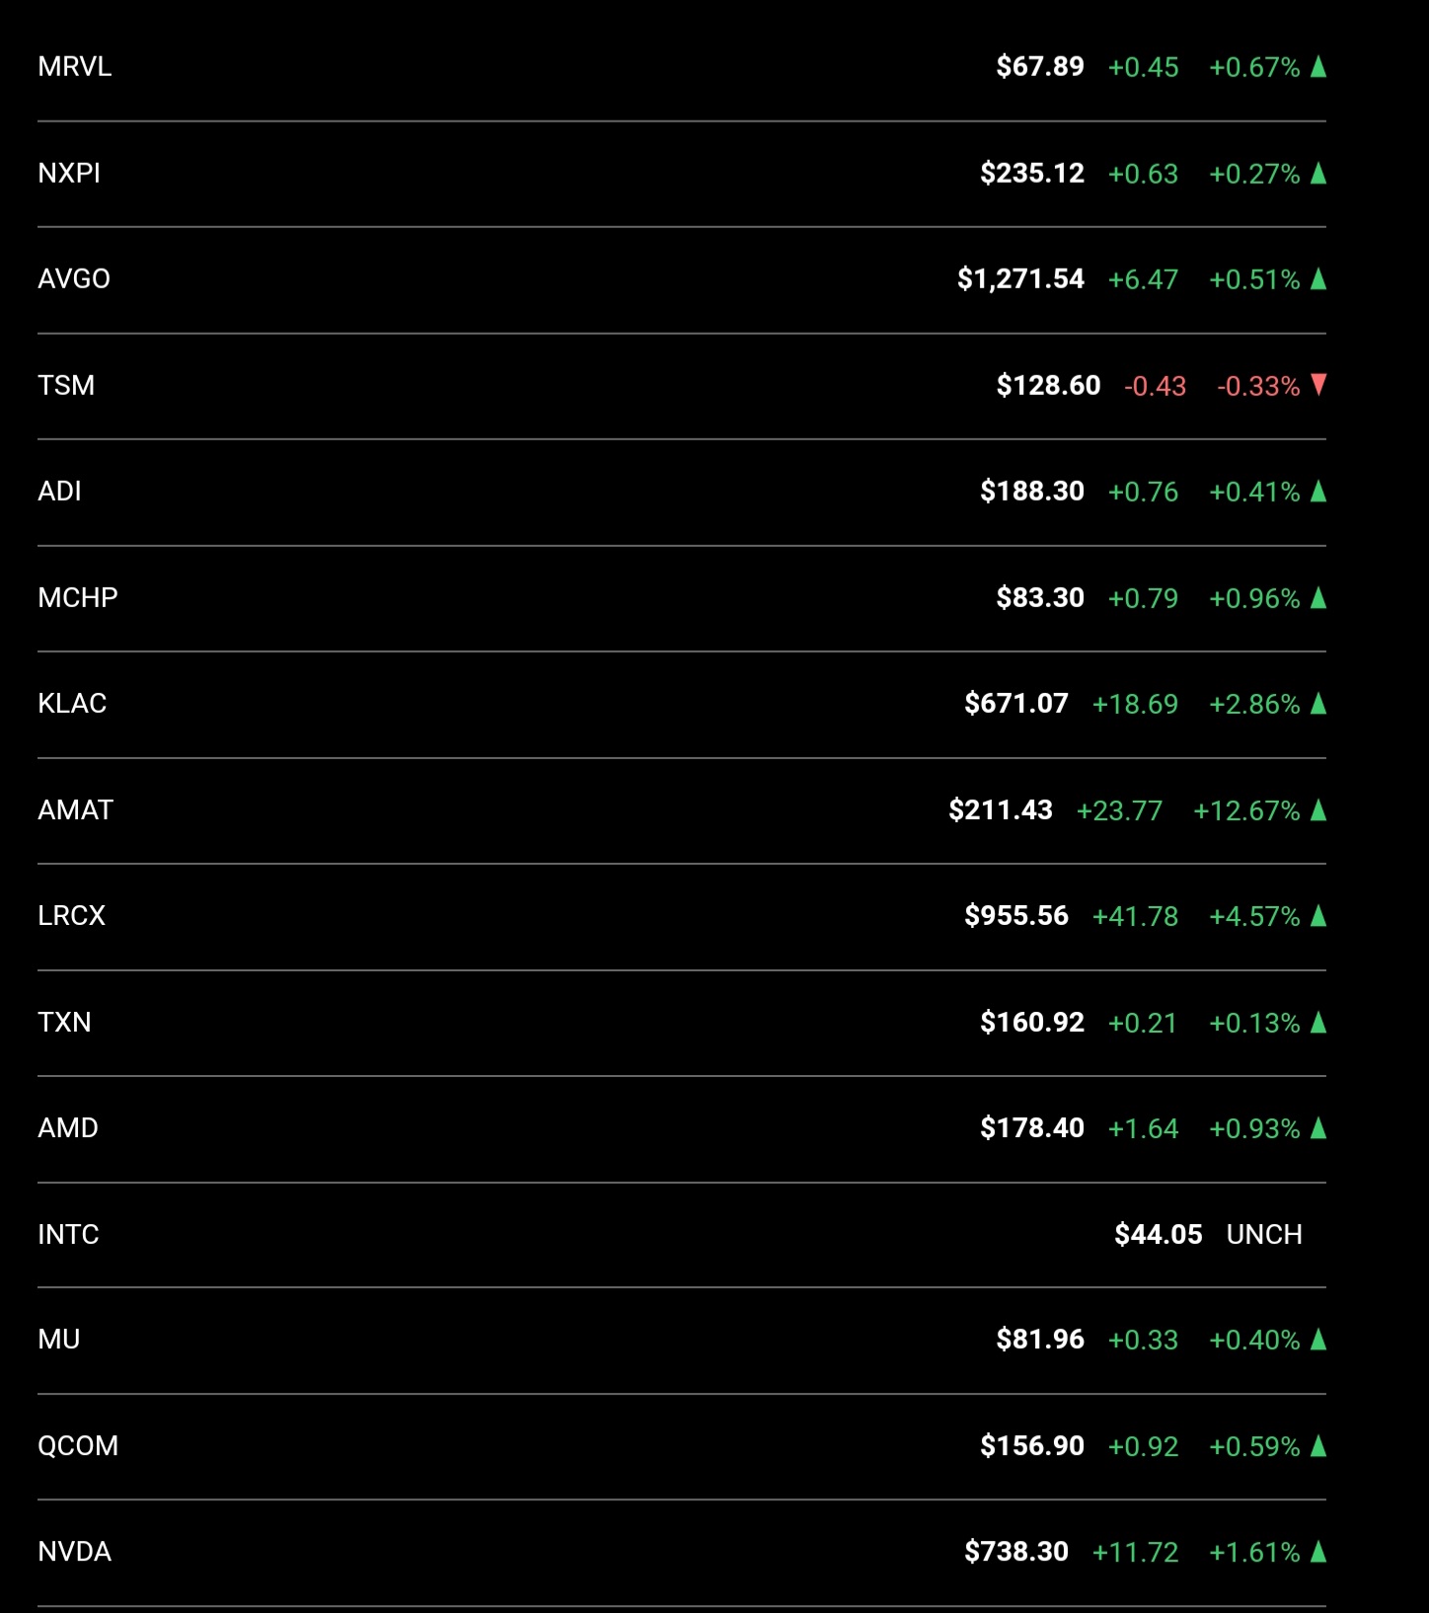Click NVDA price $738.30

tap(1016, 1552)
